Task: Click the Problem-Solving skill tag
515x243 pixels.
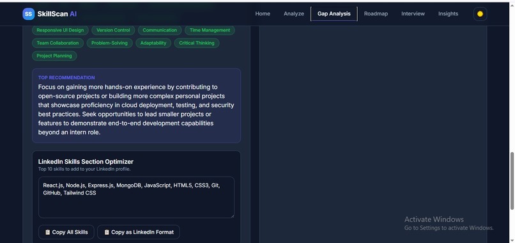Action: point(109,43)
